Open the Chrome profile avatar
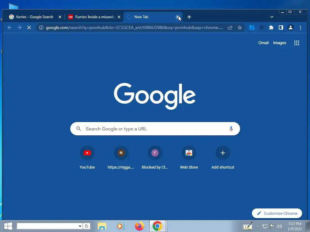The image size is (310, 232). point(291,27)
